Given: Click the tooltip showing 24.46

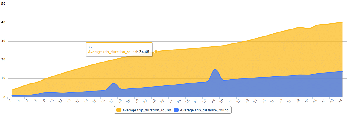Looking at the screenshot, I should click(x=119, y=49).
